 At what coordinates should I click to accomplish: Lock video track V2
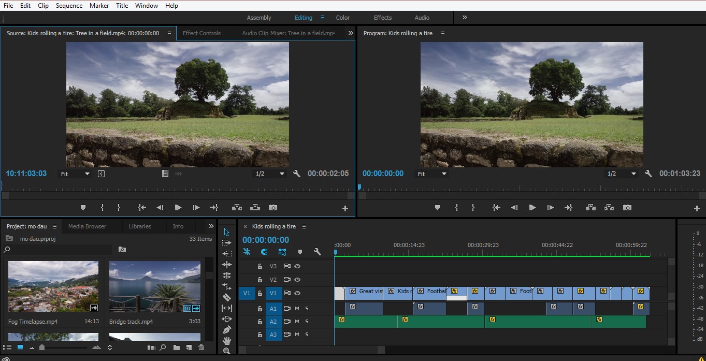pyautogui.click(x=260, y=280)
